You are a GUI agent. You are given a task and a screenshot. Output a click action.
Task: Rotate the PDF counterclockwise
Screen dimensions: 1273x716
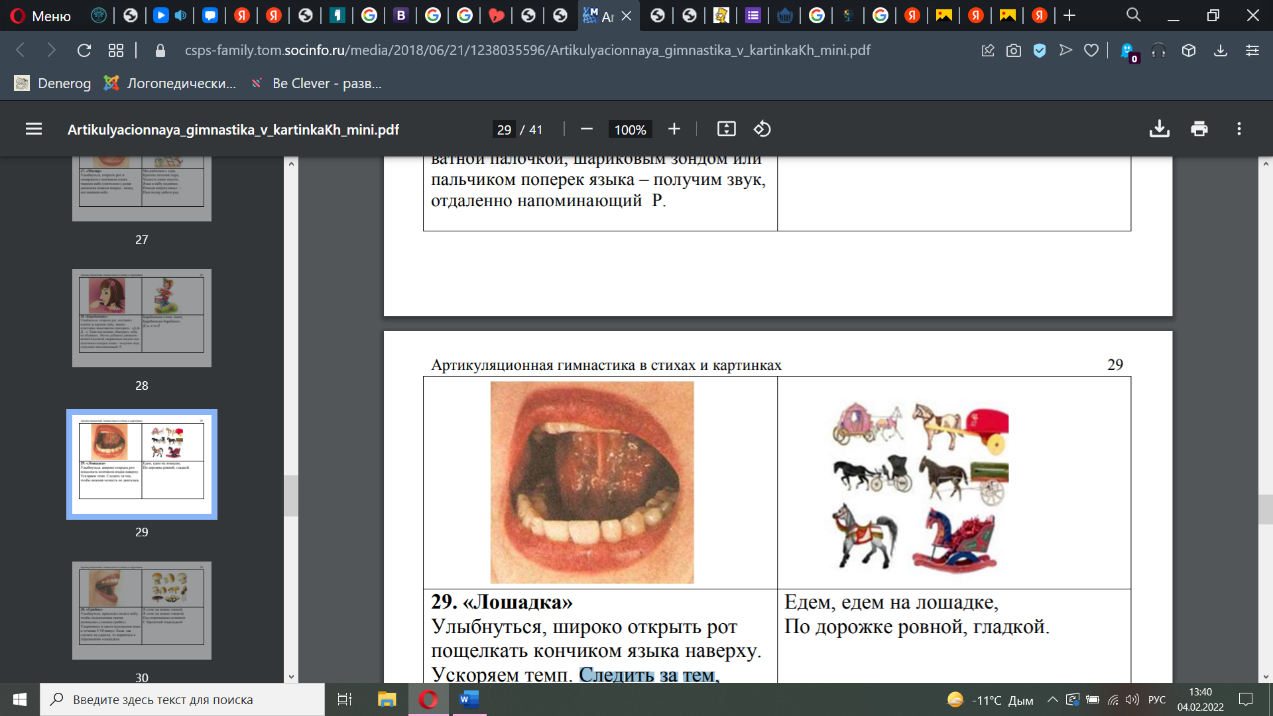[x=762, y=129]
